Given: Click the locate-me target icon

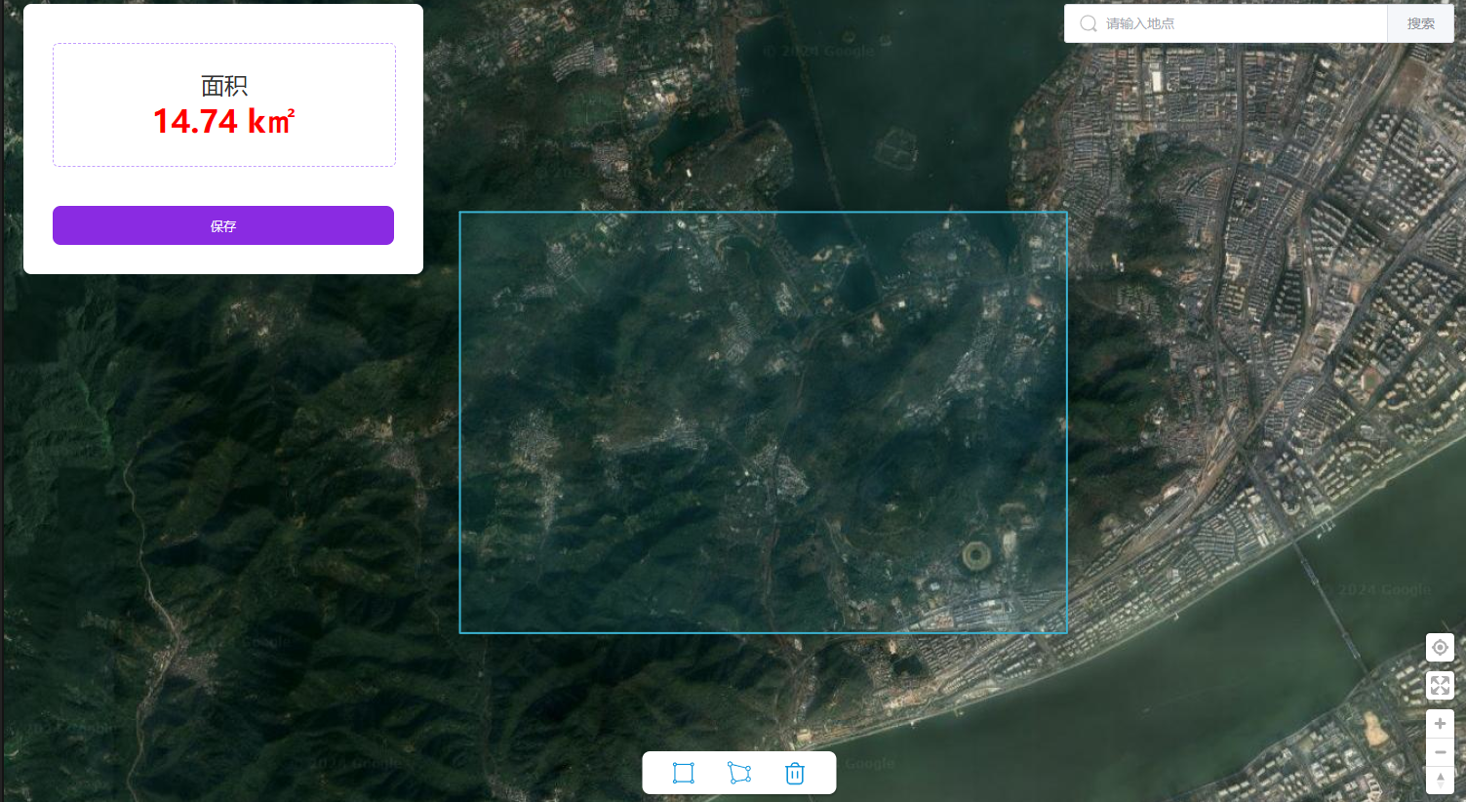Looking at the screenshot, I should [x=1440, y=648].
